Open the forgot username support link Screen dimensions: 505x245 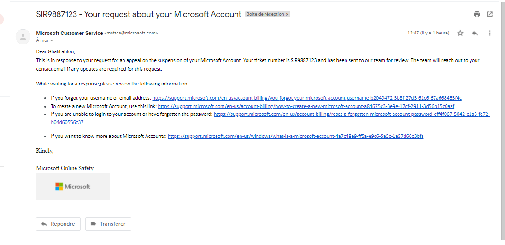pos(307,98)
